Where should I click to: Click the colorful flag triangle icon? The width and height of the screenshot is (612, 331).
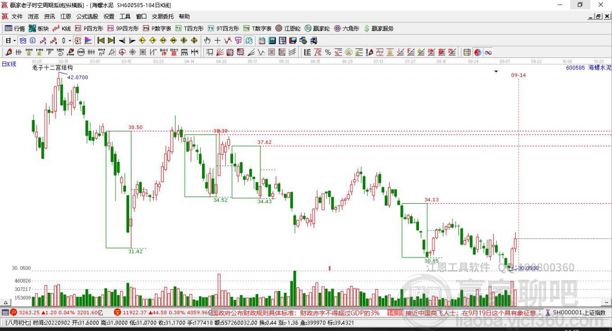[x=88, y=41]
